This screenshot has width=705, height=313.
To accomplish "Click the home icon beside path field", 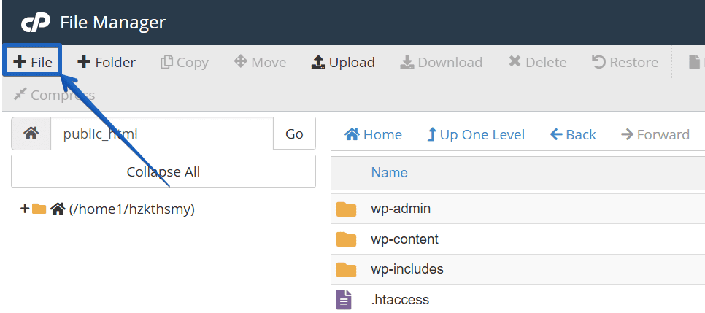I will coord(31,134).
